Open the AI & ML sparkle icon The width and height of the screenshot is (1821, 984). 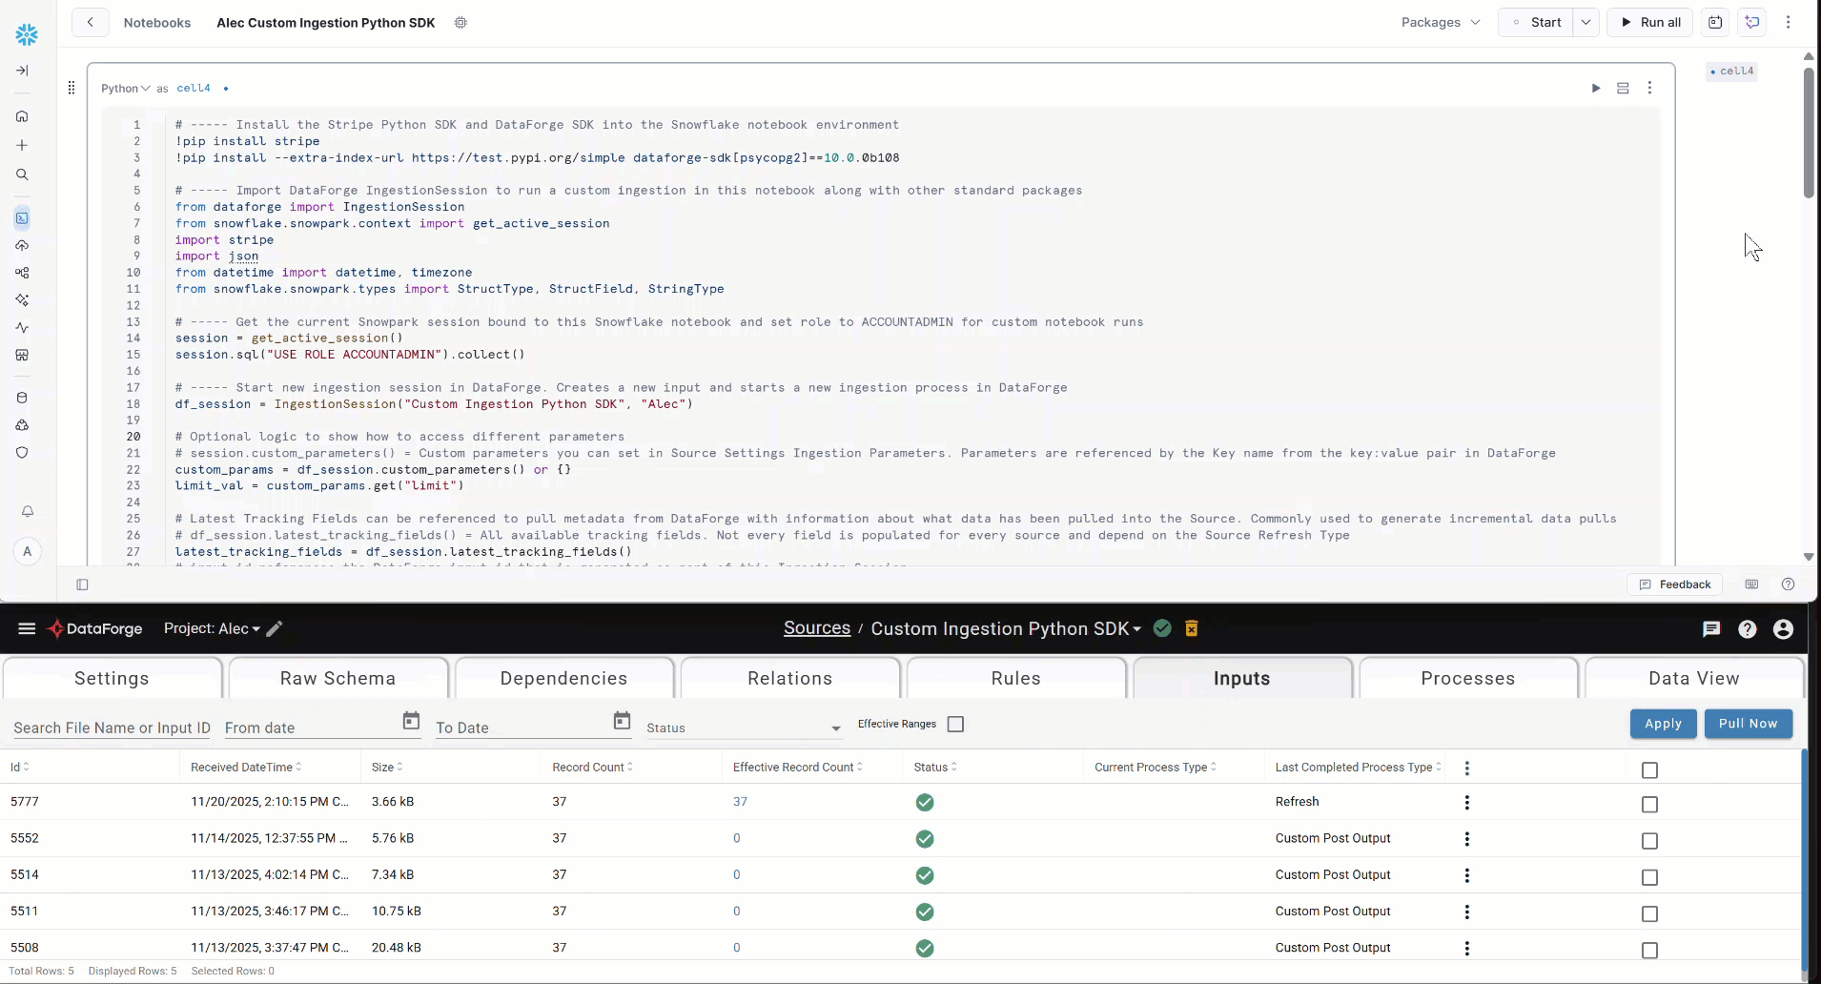click(x=22, y=300)
